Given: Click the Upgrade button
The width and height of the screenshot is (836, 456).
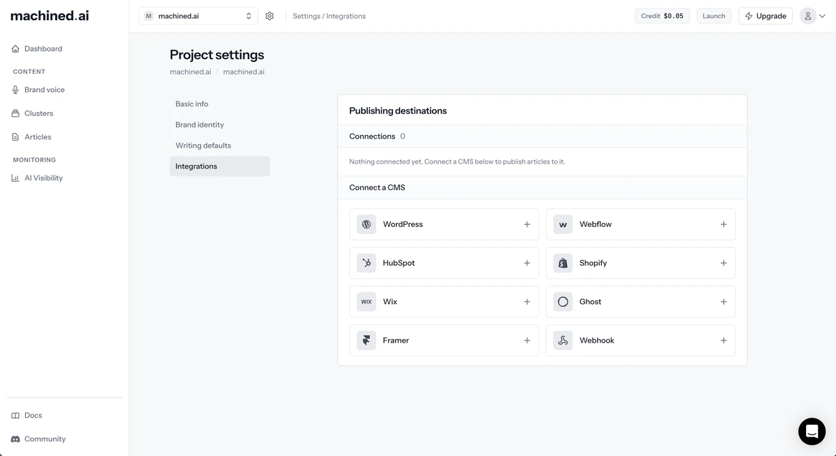Looking at the screenshot, I should coord(765,16).
